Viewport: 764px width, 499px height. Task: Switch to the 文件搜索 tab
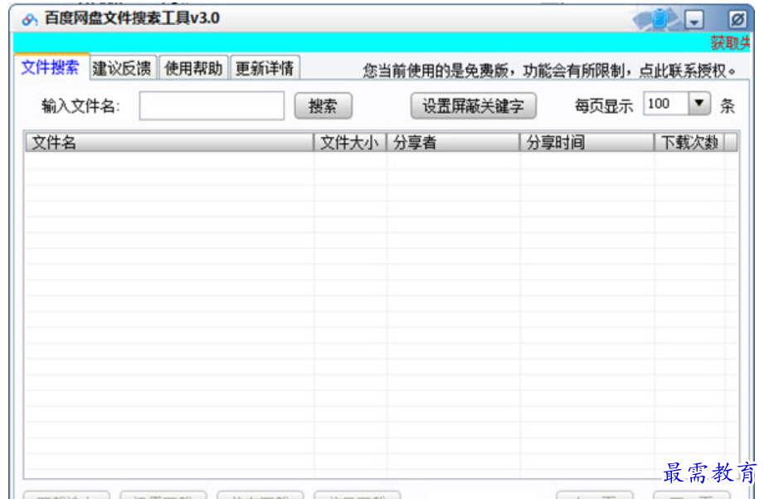click(50, 67)
